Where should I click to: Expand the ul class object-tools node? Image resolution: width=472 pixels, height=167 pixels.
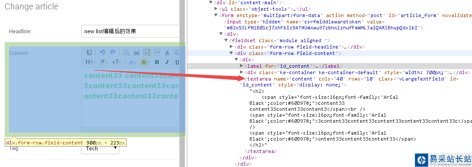pyautogui.click(x=216, y=9)
